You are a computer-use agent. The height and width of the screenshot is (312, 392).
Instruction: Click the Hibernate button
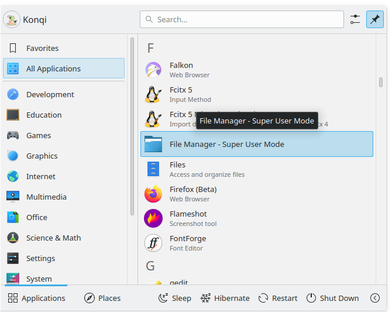225,298
